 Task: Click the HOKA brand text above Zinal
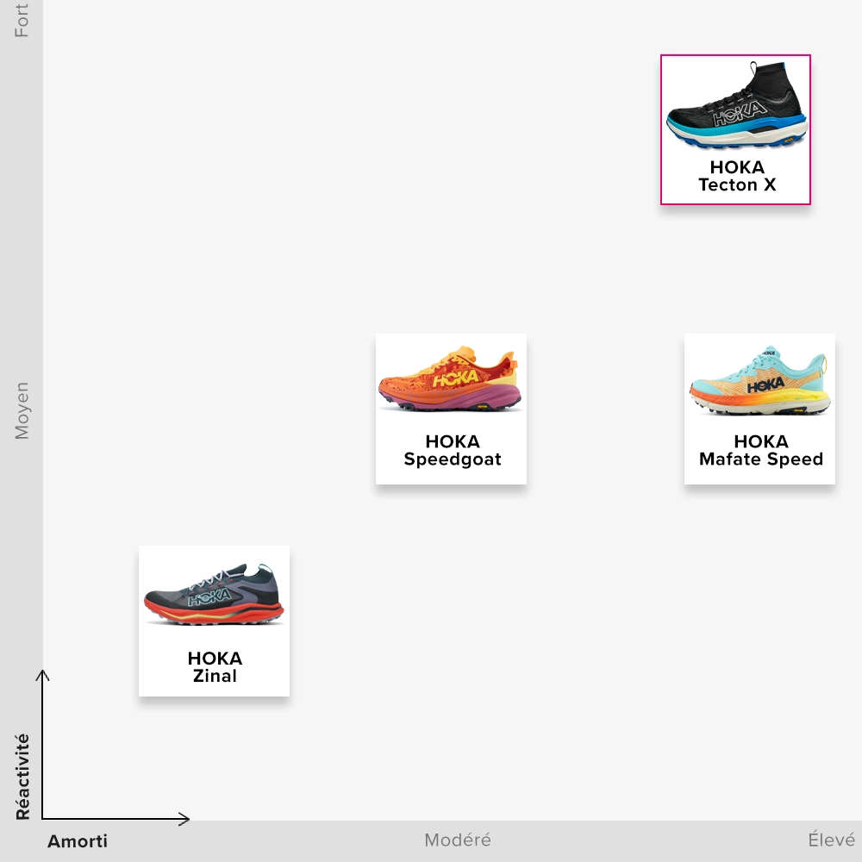point(215,659)
